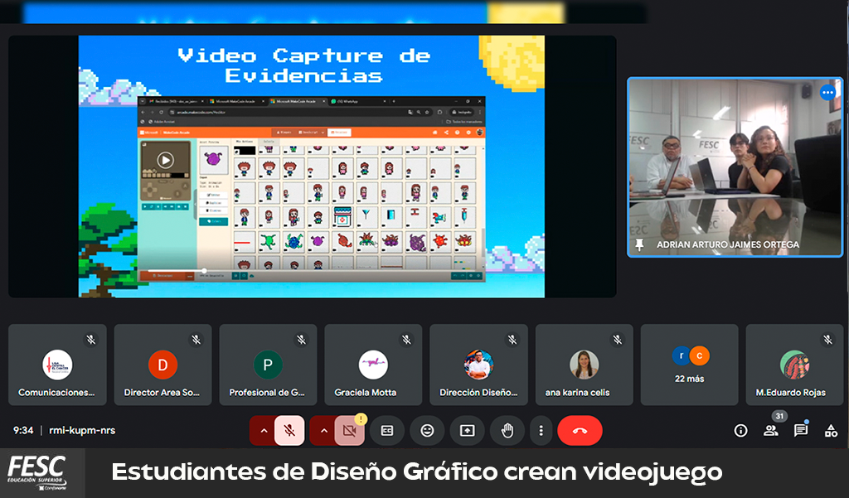Click the user avatar in MakeCode header
Screen dimensions: 849x498
(479, 132)
